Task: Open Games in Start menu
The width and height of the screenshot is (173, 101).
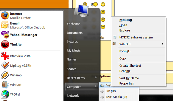Action: [x=72, y=59]
